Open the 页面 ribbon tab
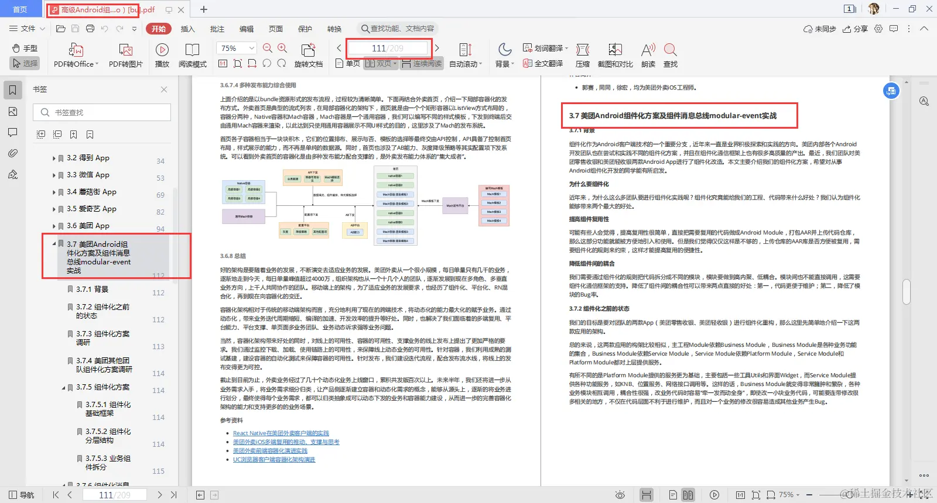The image size is (937, 503). point(276,29)
